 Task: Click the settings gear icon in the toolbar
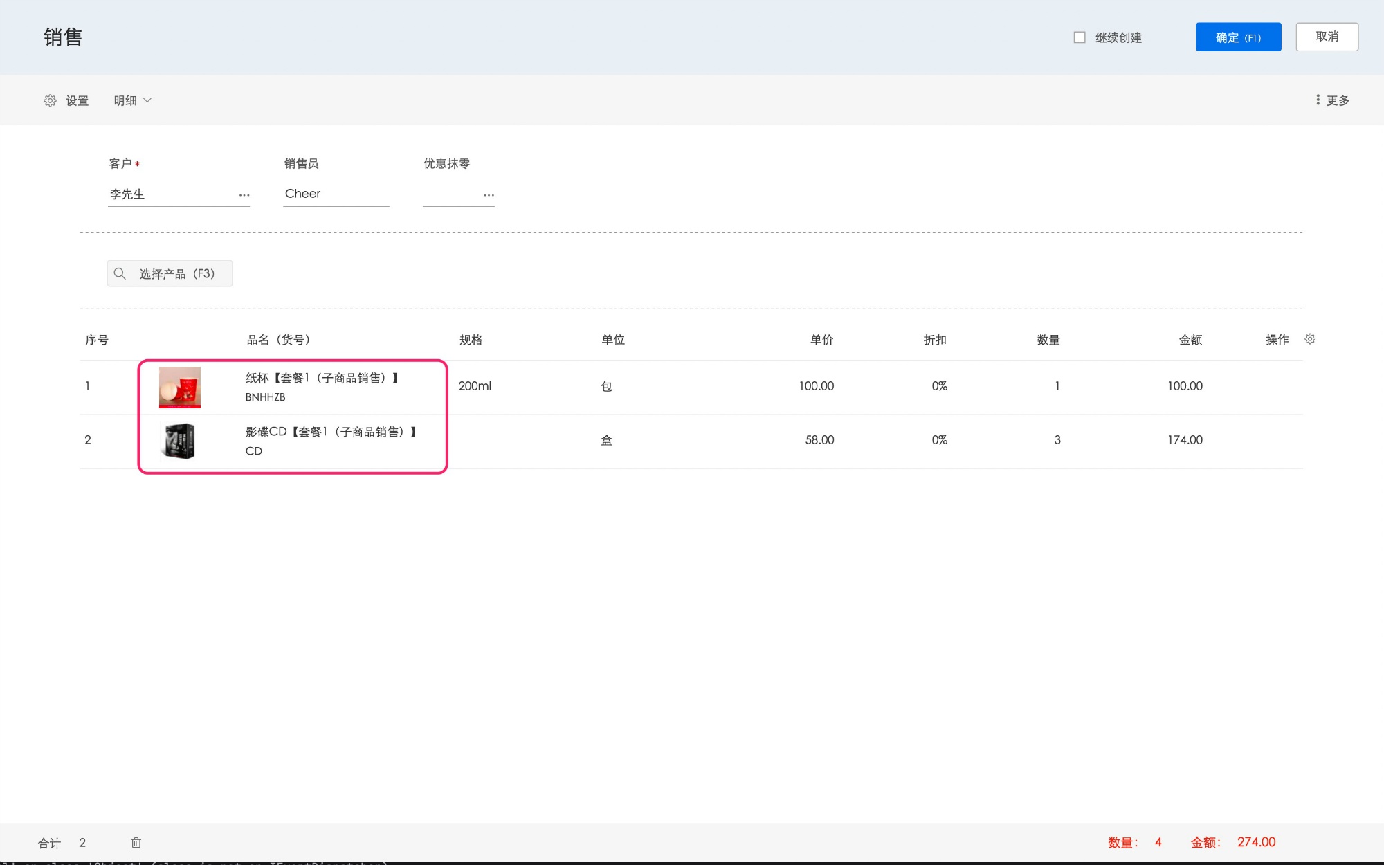pos(50,101)
